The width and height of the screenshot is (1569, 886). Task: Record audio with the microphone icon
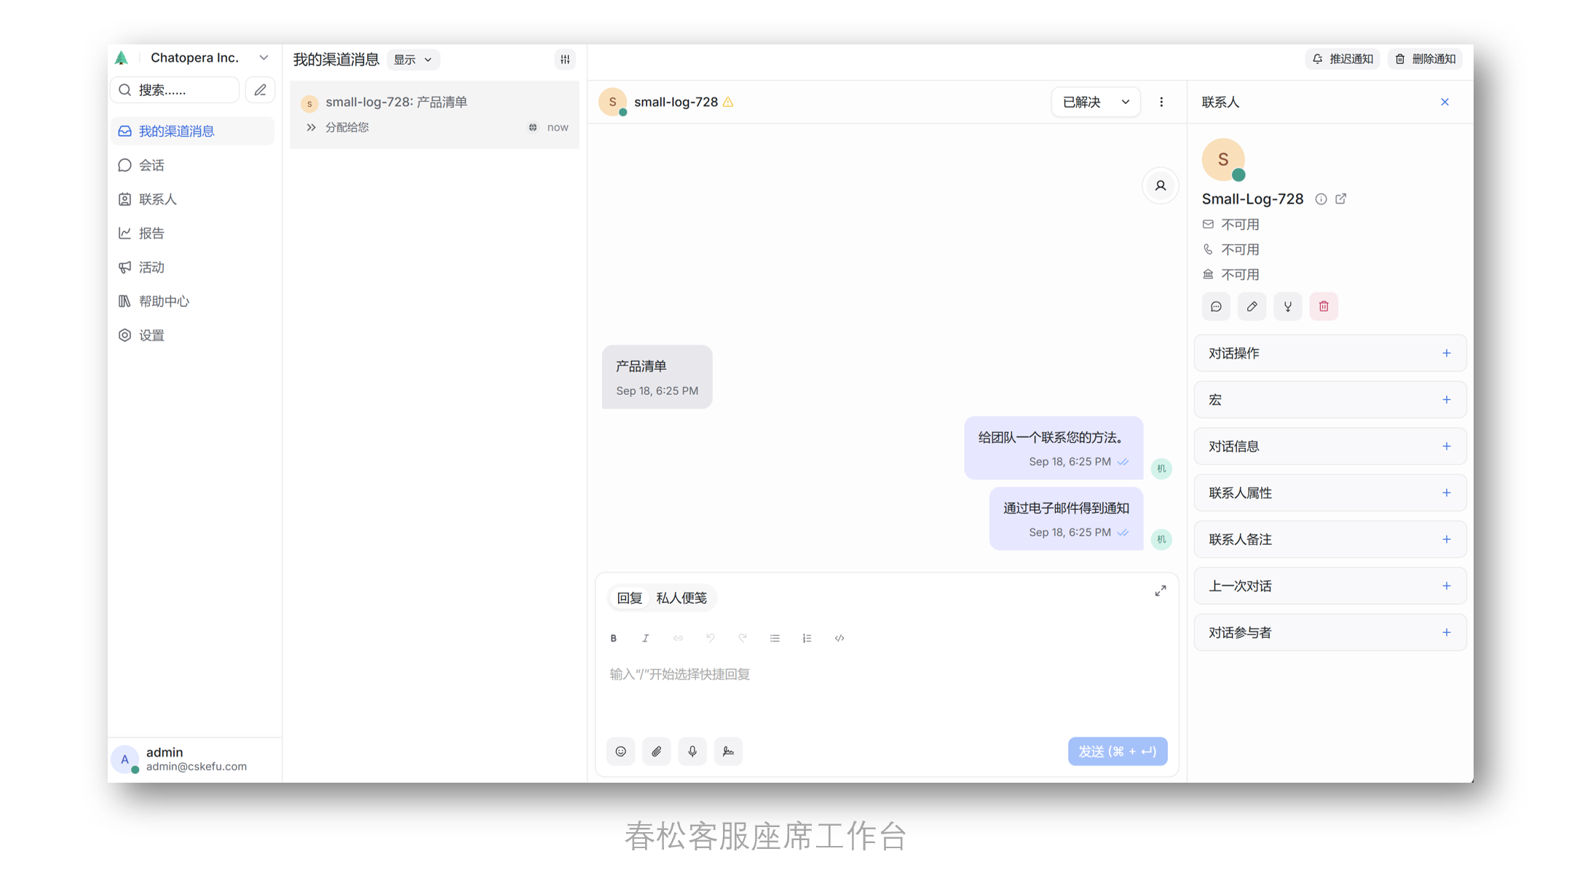(692, 751)
